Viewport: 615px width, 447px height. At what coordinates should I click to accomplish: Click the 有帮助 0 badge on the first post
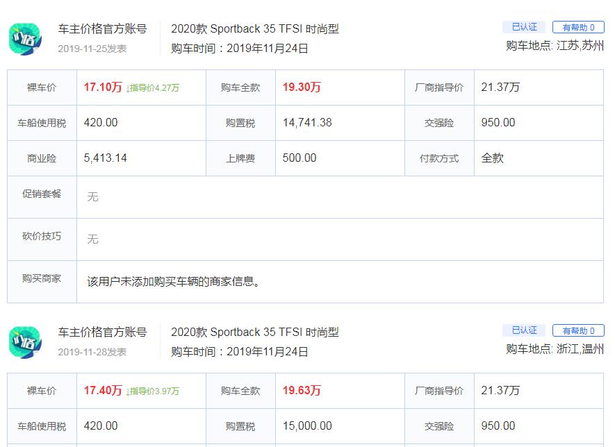[x=577, y=26]
